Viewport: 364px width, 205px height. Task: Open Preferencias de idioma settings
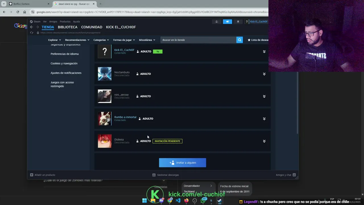click(x=65, y=54)
